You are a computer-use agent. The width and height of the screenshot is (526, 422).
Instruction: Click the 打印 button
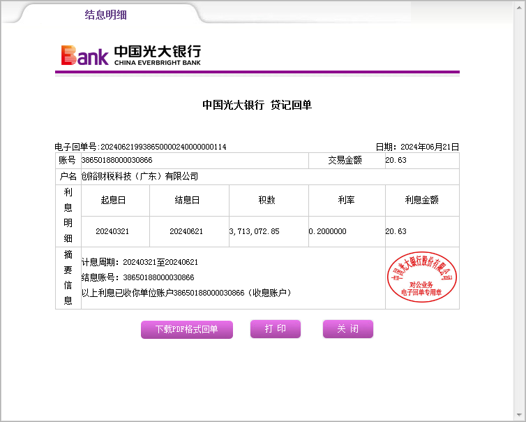[276, 328]
